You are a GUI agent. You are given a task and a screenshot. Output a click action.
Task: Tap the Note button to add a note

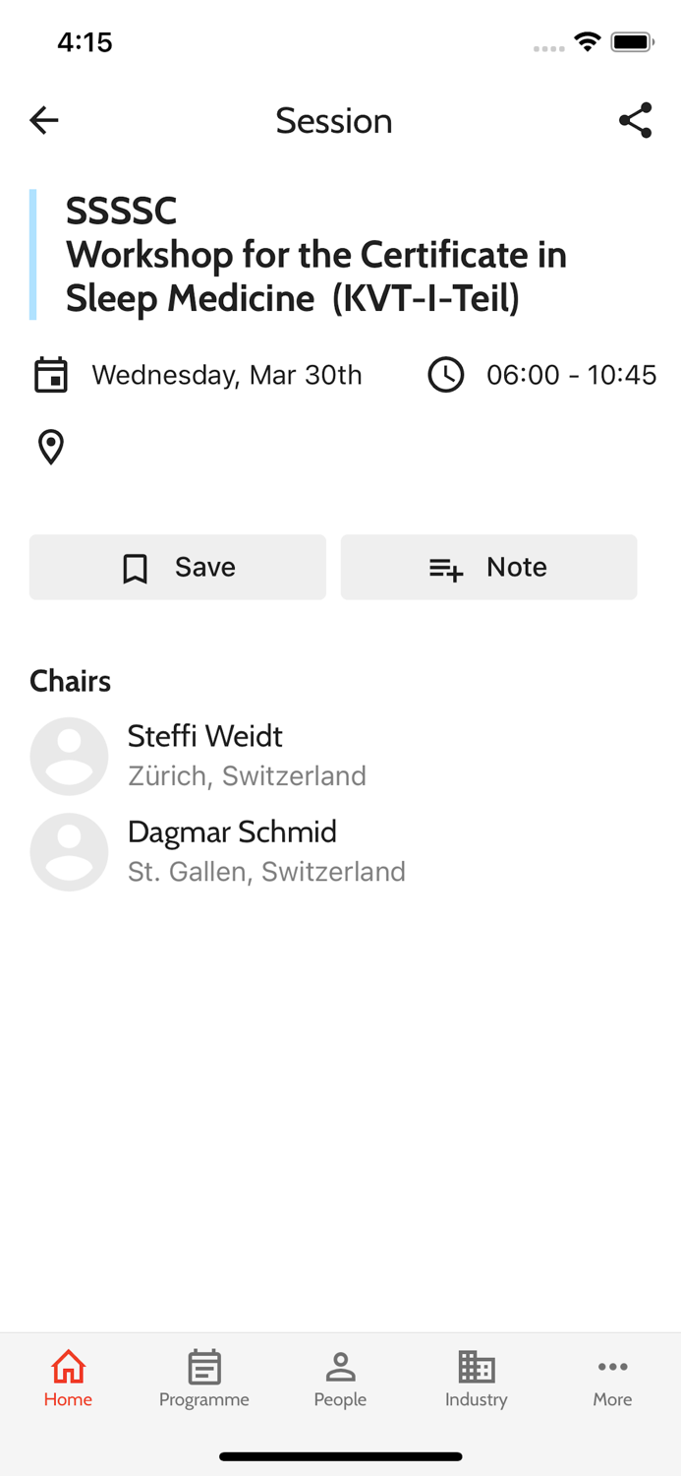click(488, 567)
